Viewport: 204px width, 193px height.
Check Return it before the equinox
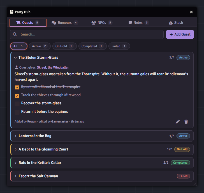[x=17, y=112]
